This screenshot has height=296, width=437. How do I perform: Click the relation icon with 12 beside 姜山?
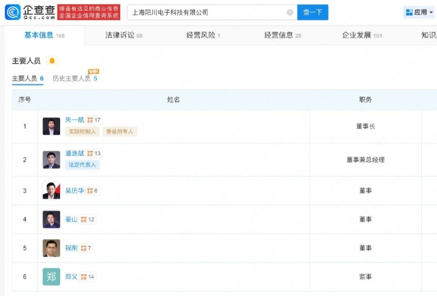pos(87,220)
